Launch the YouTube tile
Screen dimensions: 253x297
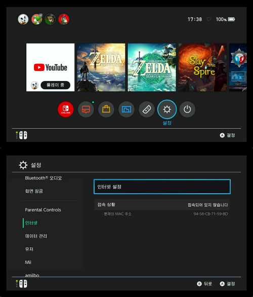point(50,67)
